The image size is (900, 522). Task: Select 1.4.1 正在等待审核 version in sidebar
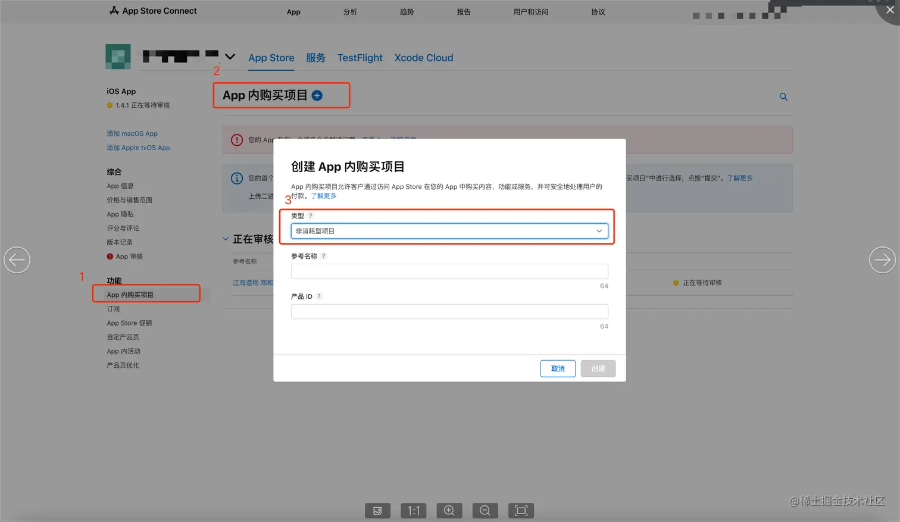[x=139, y=105]
